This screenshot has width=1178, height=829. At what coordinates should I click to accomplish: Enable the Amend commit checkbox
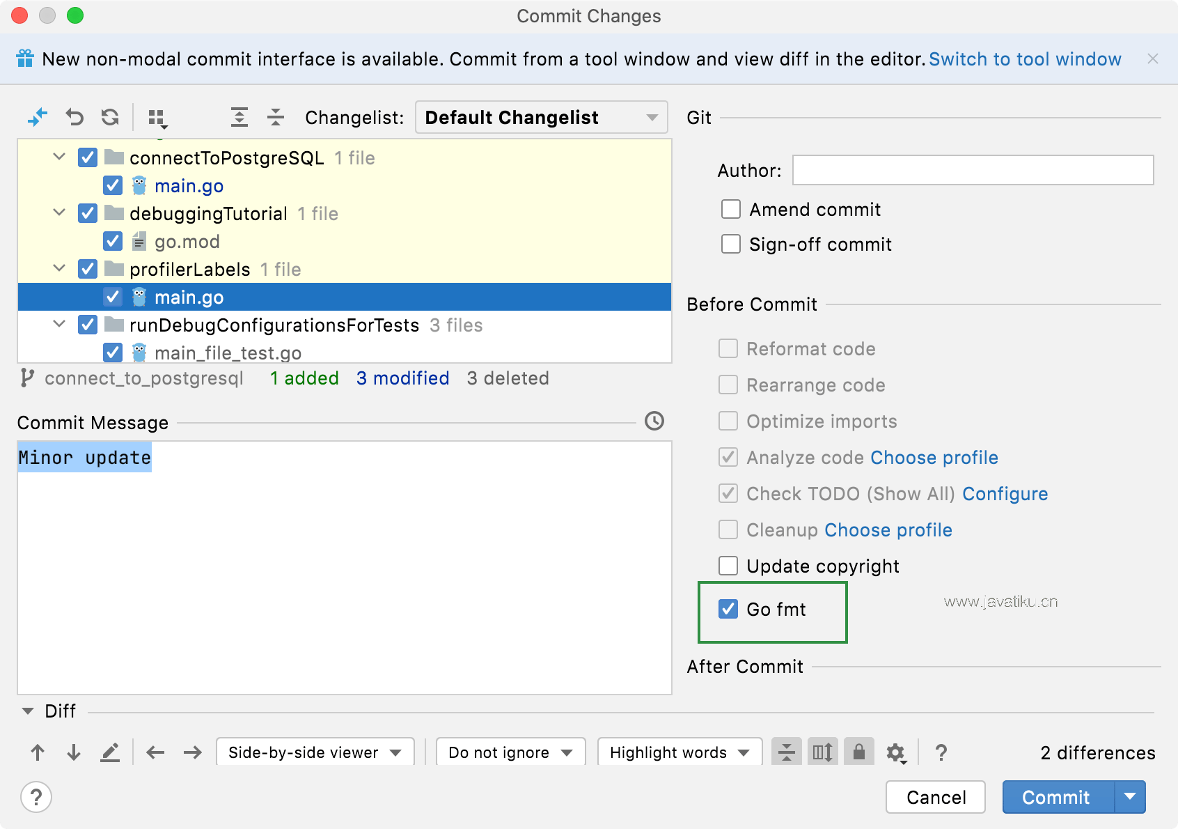(731, 210)
